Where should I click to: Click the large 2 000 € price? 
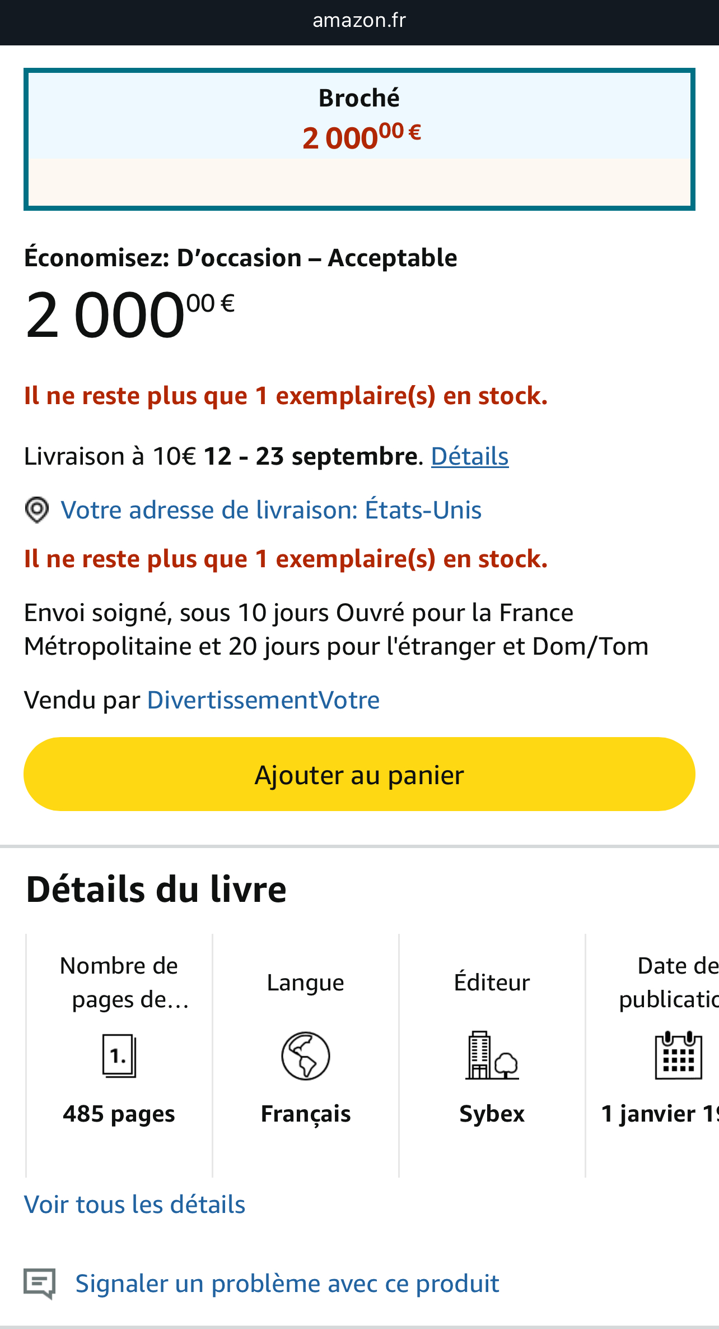[130, 315]
